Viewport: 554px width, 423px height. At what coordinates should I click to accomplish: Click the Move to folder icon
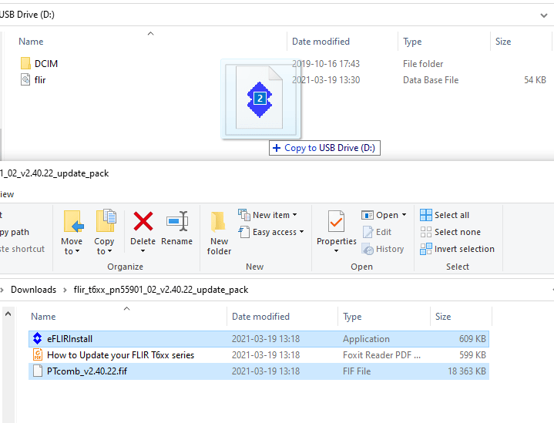[x=73, y=223]
